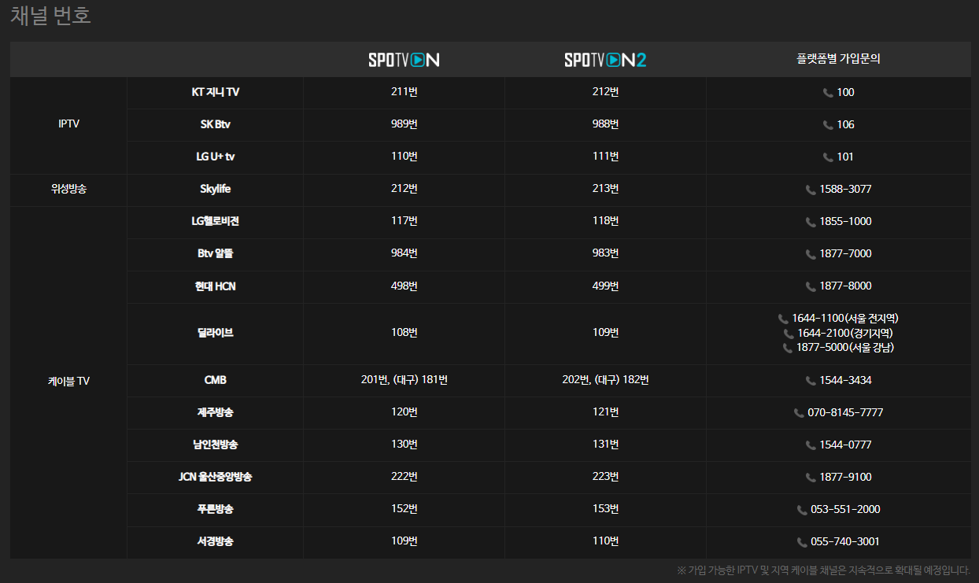Click the 푸른방송 row label
The height and width of the screenshot is (583, 979).
[216, 509]
